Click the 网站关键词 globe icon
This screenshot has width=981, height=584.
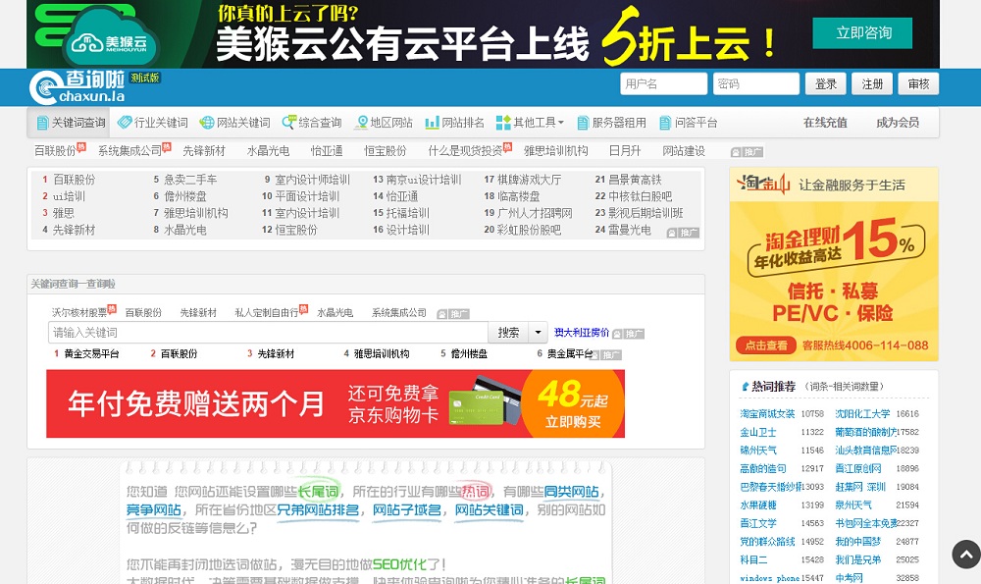tap(206, 123)
